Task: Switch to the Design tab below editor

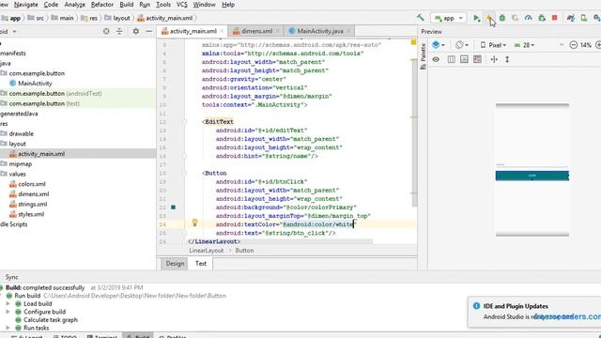Action: pos(175,263)
